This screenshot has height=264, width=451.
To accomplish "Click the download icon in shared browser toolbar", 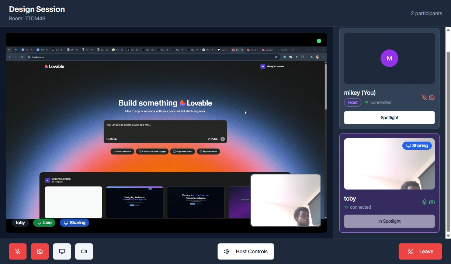I will pyautogui.click(x=311, y=57).
